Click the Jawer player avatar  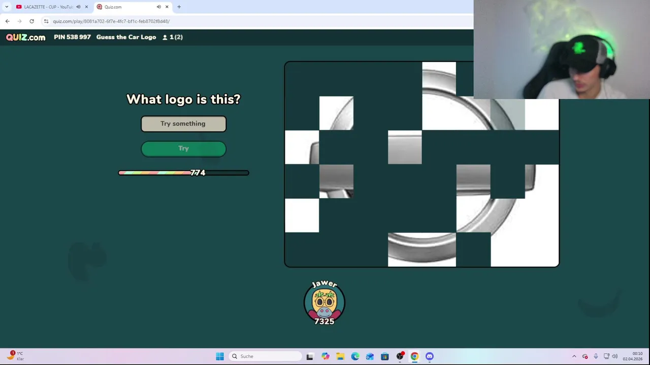[x=324, y=303]
